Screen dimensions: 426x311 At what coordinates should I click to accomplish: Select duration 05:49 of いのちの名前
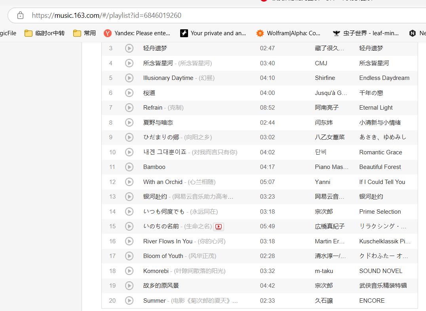tap(267, 226)
